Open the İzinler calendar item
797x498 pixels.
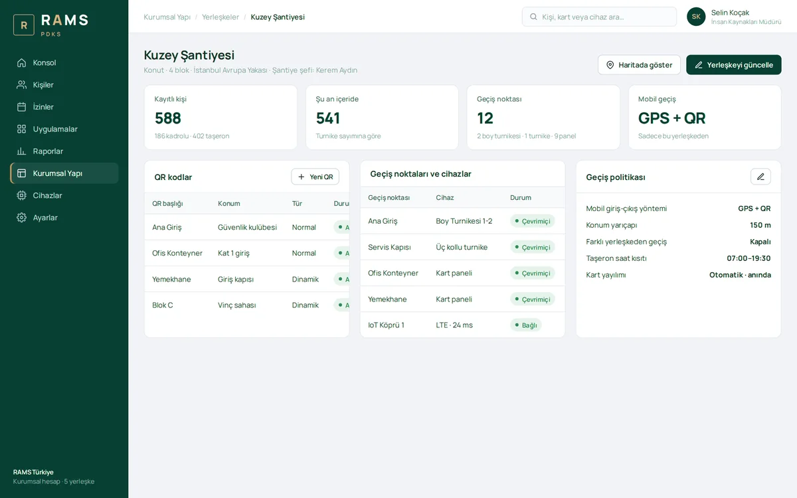click(x=64, y=107)
